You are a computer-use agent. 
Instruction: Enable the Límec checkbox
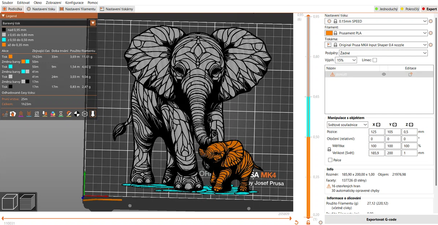click(x=375, y=60)
